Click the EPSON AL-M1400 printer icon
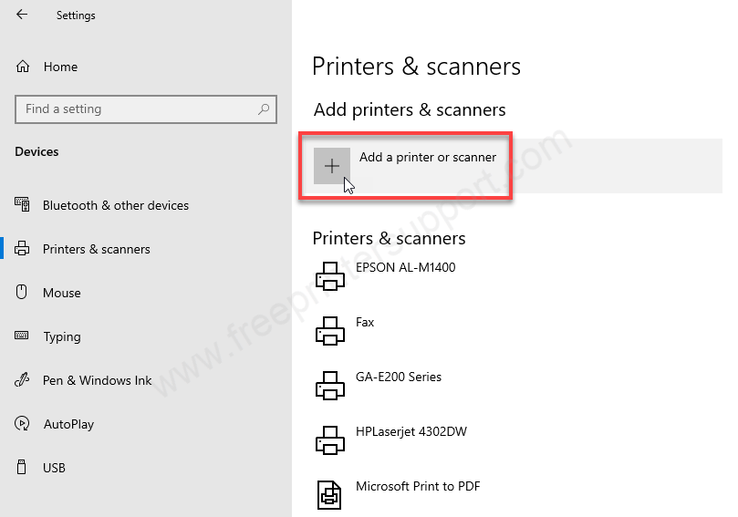This screenshot has height=517, width=738. (x=330, y=275)
